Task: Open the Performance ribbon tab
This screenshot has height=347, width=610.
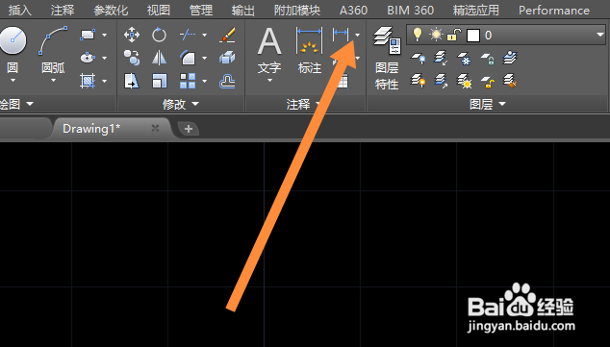Action: pyautogui.click(x=554, y=11)
